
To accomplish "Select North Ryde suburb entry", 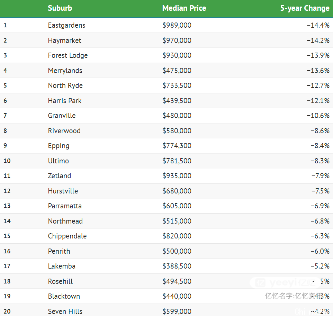I will 65,85.
